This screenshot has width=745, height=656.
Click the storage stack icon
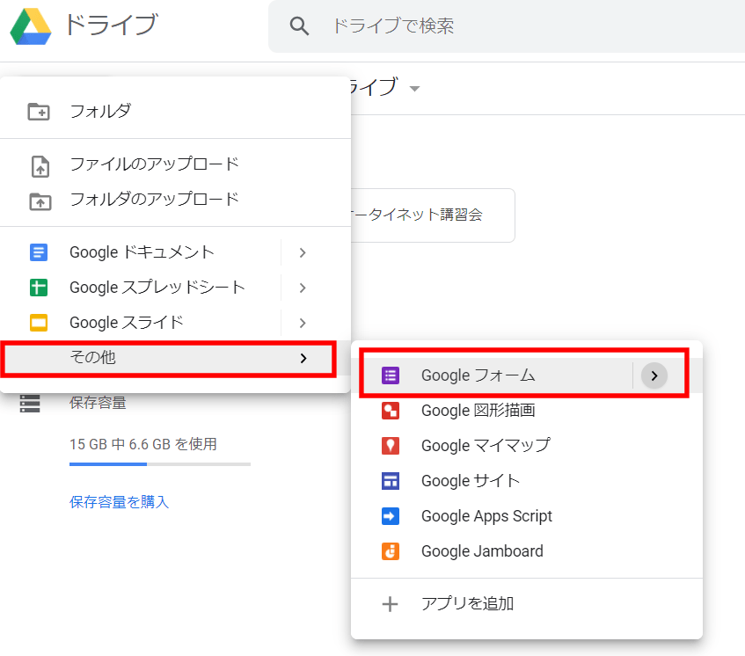tap(30, 404)
